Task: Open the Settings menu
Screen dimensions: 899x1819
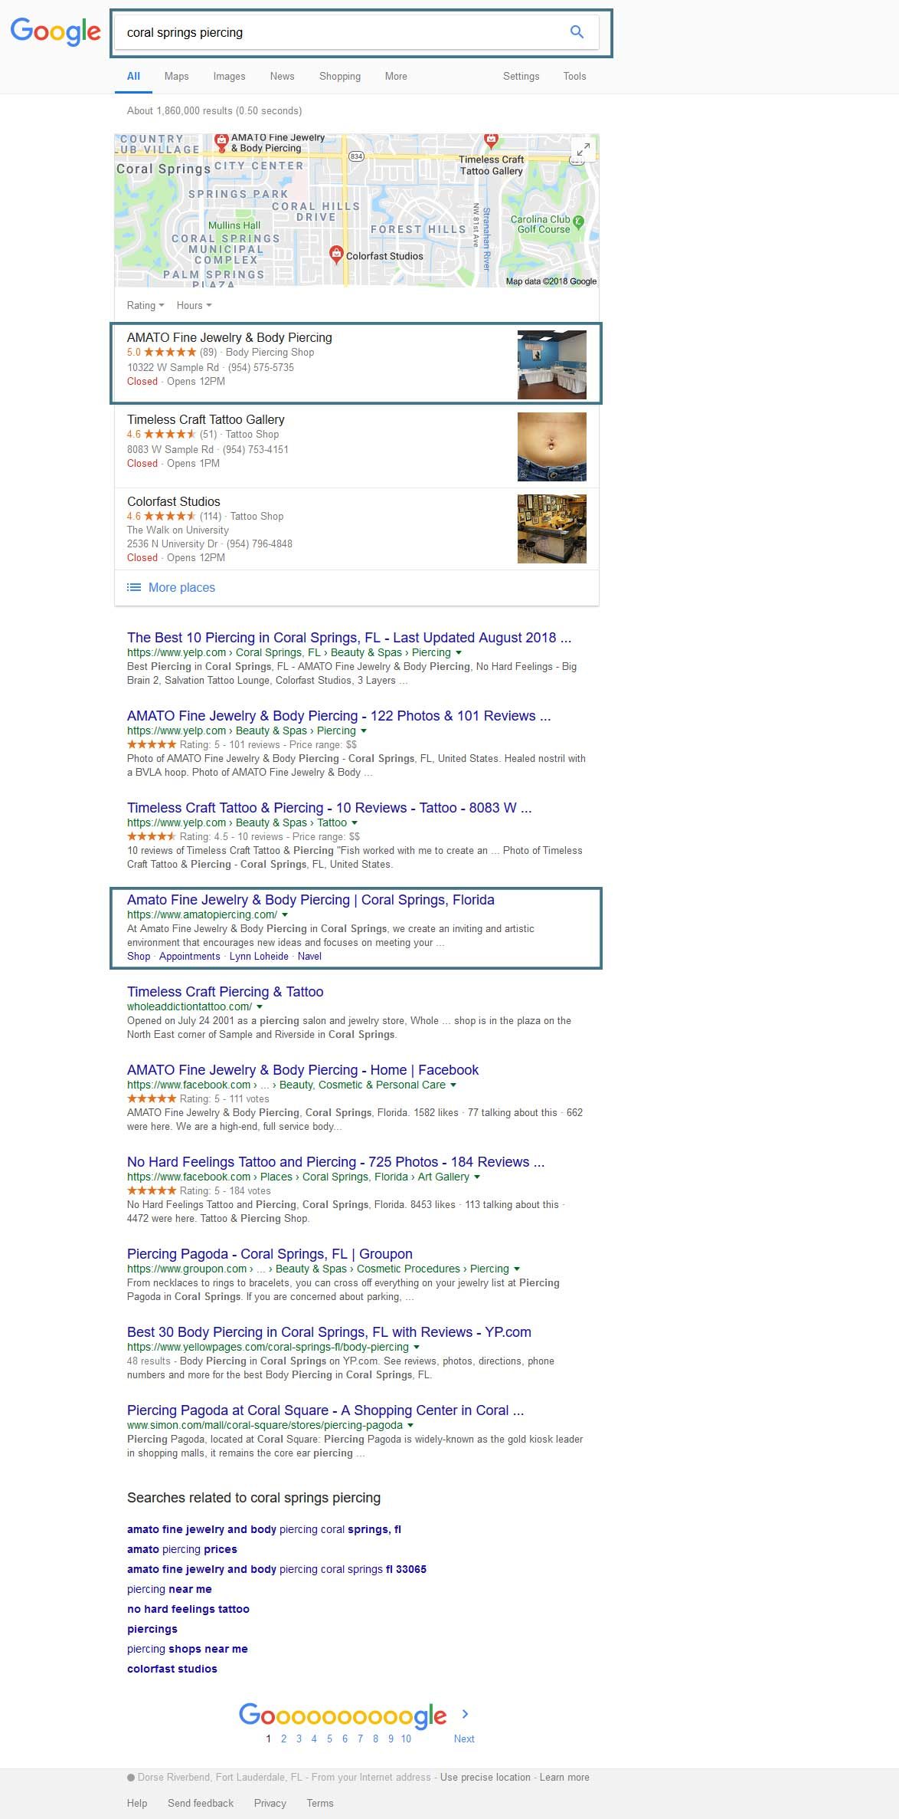Action: (521, 76)
